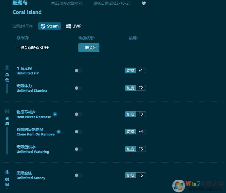Click the 功能状态 column header
Screen dimensions: 226x193
(87, 38)
